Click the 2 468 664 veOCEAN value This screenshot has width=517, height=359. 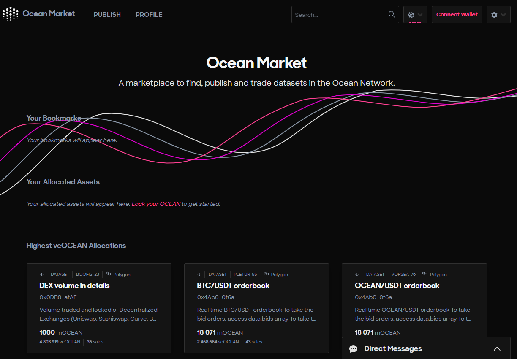pos(218,342)
